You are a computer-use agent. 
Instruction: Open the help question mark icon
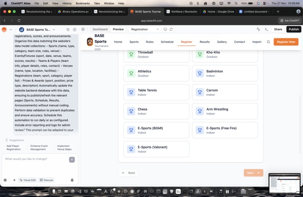[74, 30]
